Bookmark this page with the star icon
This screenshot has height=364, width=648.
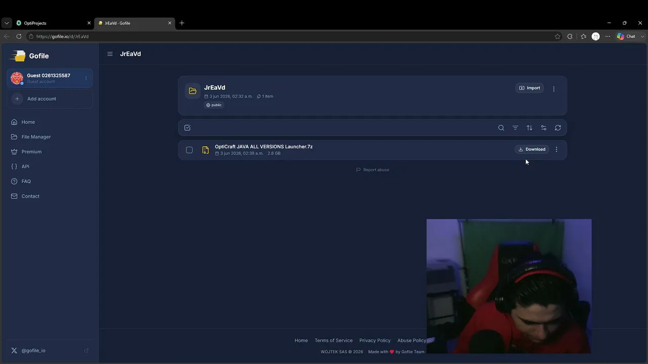557,36
